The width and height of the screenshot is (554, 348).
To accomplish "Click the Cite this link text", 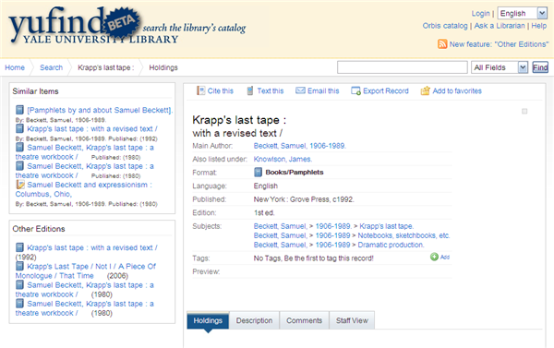I will pos(221,90).
